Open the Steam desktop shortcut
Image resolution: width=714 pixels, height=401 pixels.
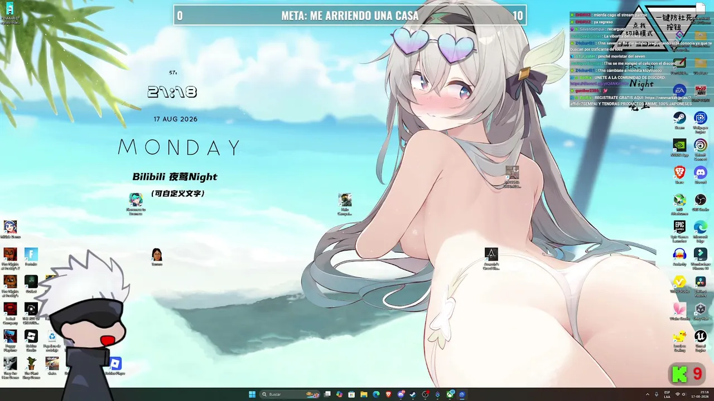pyautogui.click(x=679, y=120)
